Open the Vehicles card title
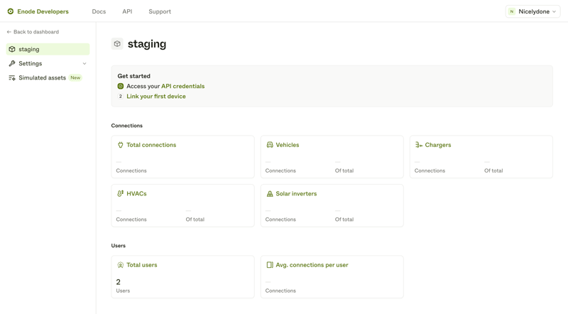The image size is (568, 314). 288,145
